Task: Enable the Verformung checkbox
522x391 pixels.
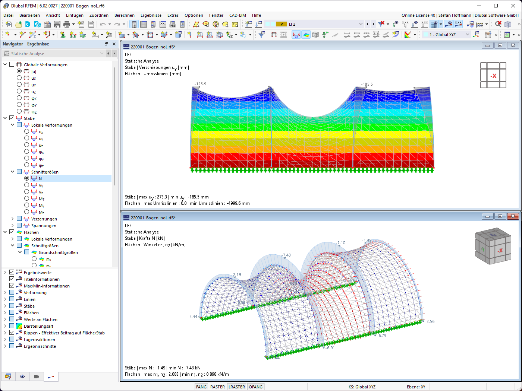Action: coord(12,292)
